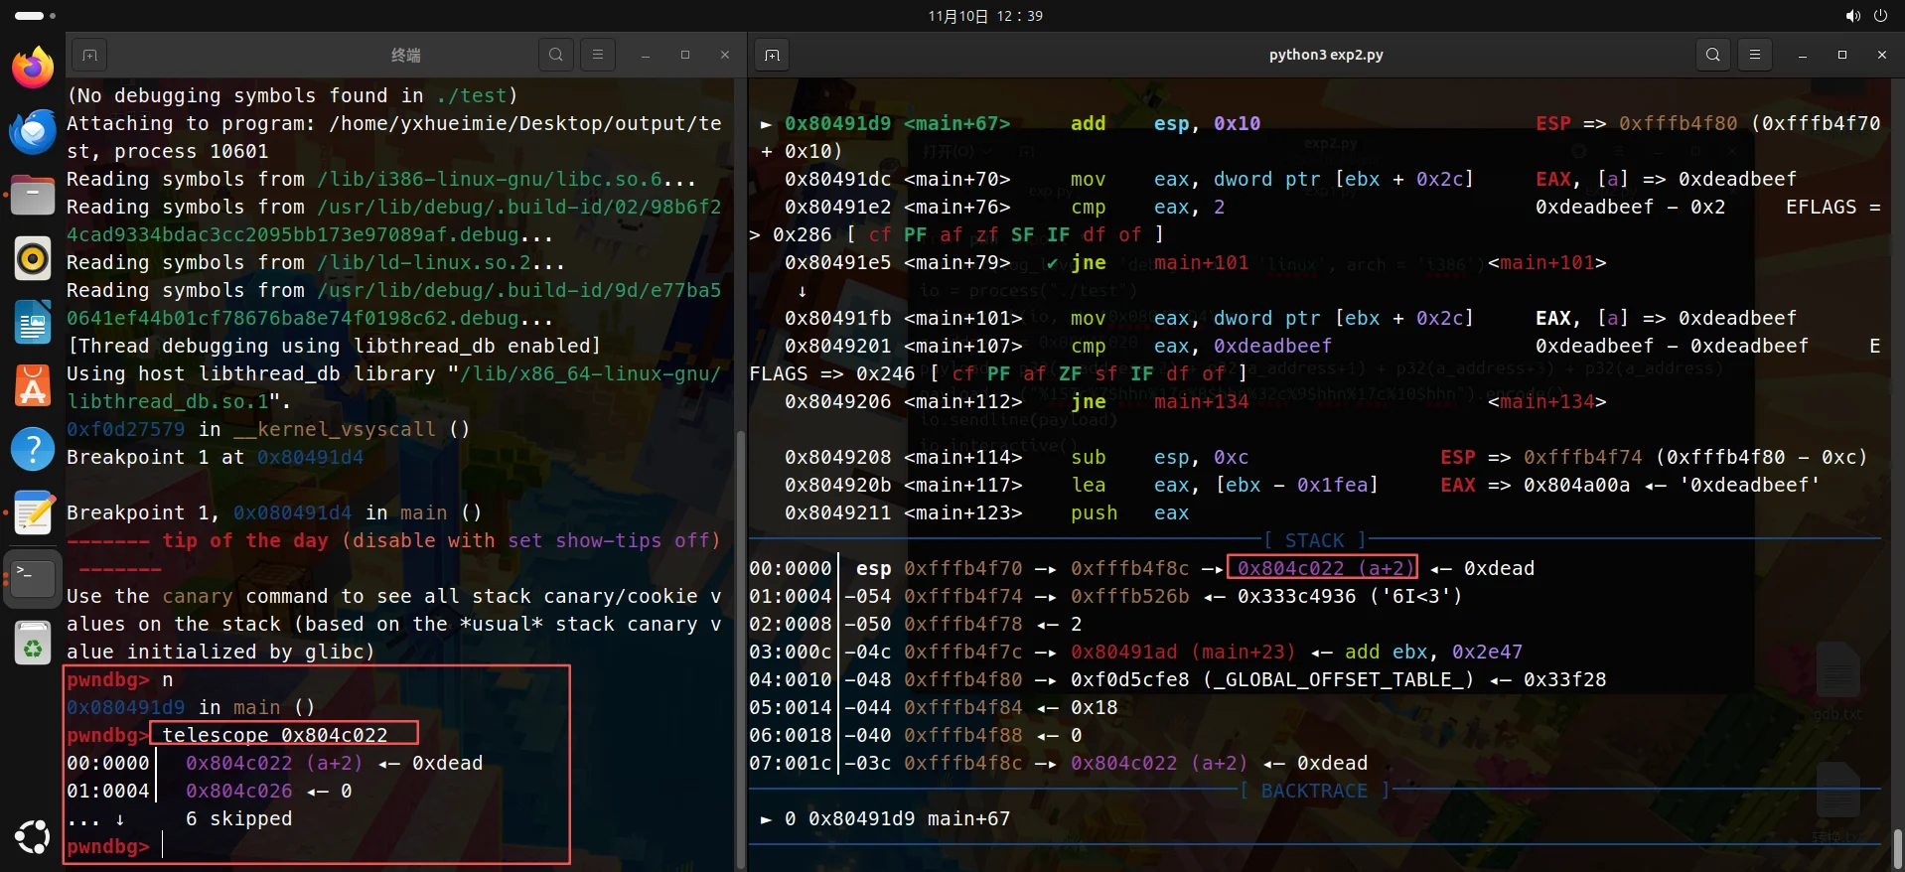The width and height of the screenshot is (1905, 872).
Task: Open hamburger menu in python3 exp2.py window
Action: (1755, 55)
